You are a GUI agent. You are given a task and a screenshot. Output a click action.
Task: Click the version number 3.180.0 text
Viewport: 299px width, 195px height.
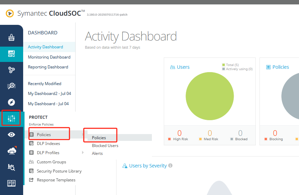(107, 15)
